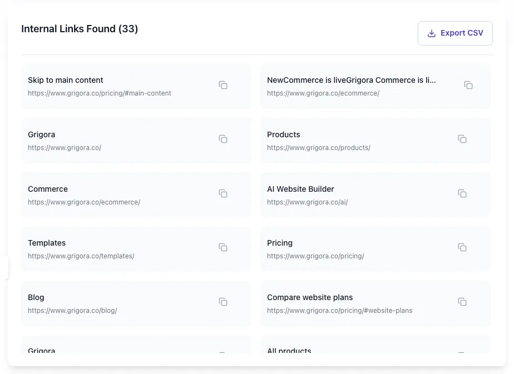The image size is (514, 374).
Task: Click the Blog card title
Action: 36,297
